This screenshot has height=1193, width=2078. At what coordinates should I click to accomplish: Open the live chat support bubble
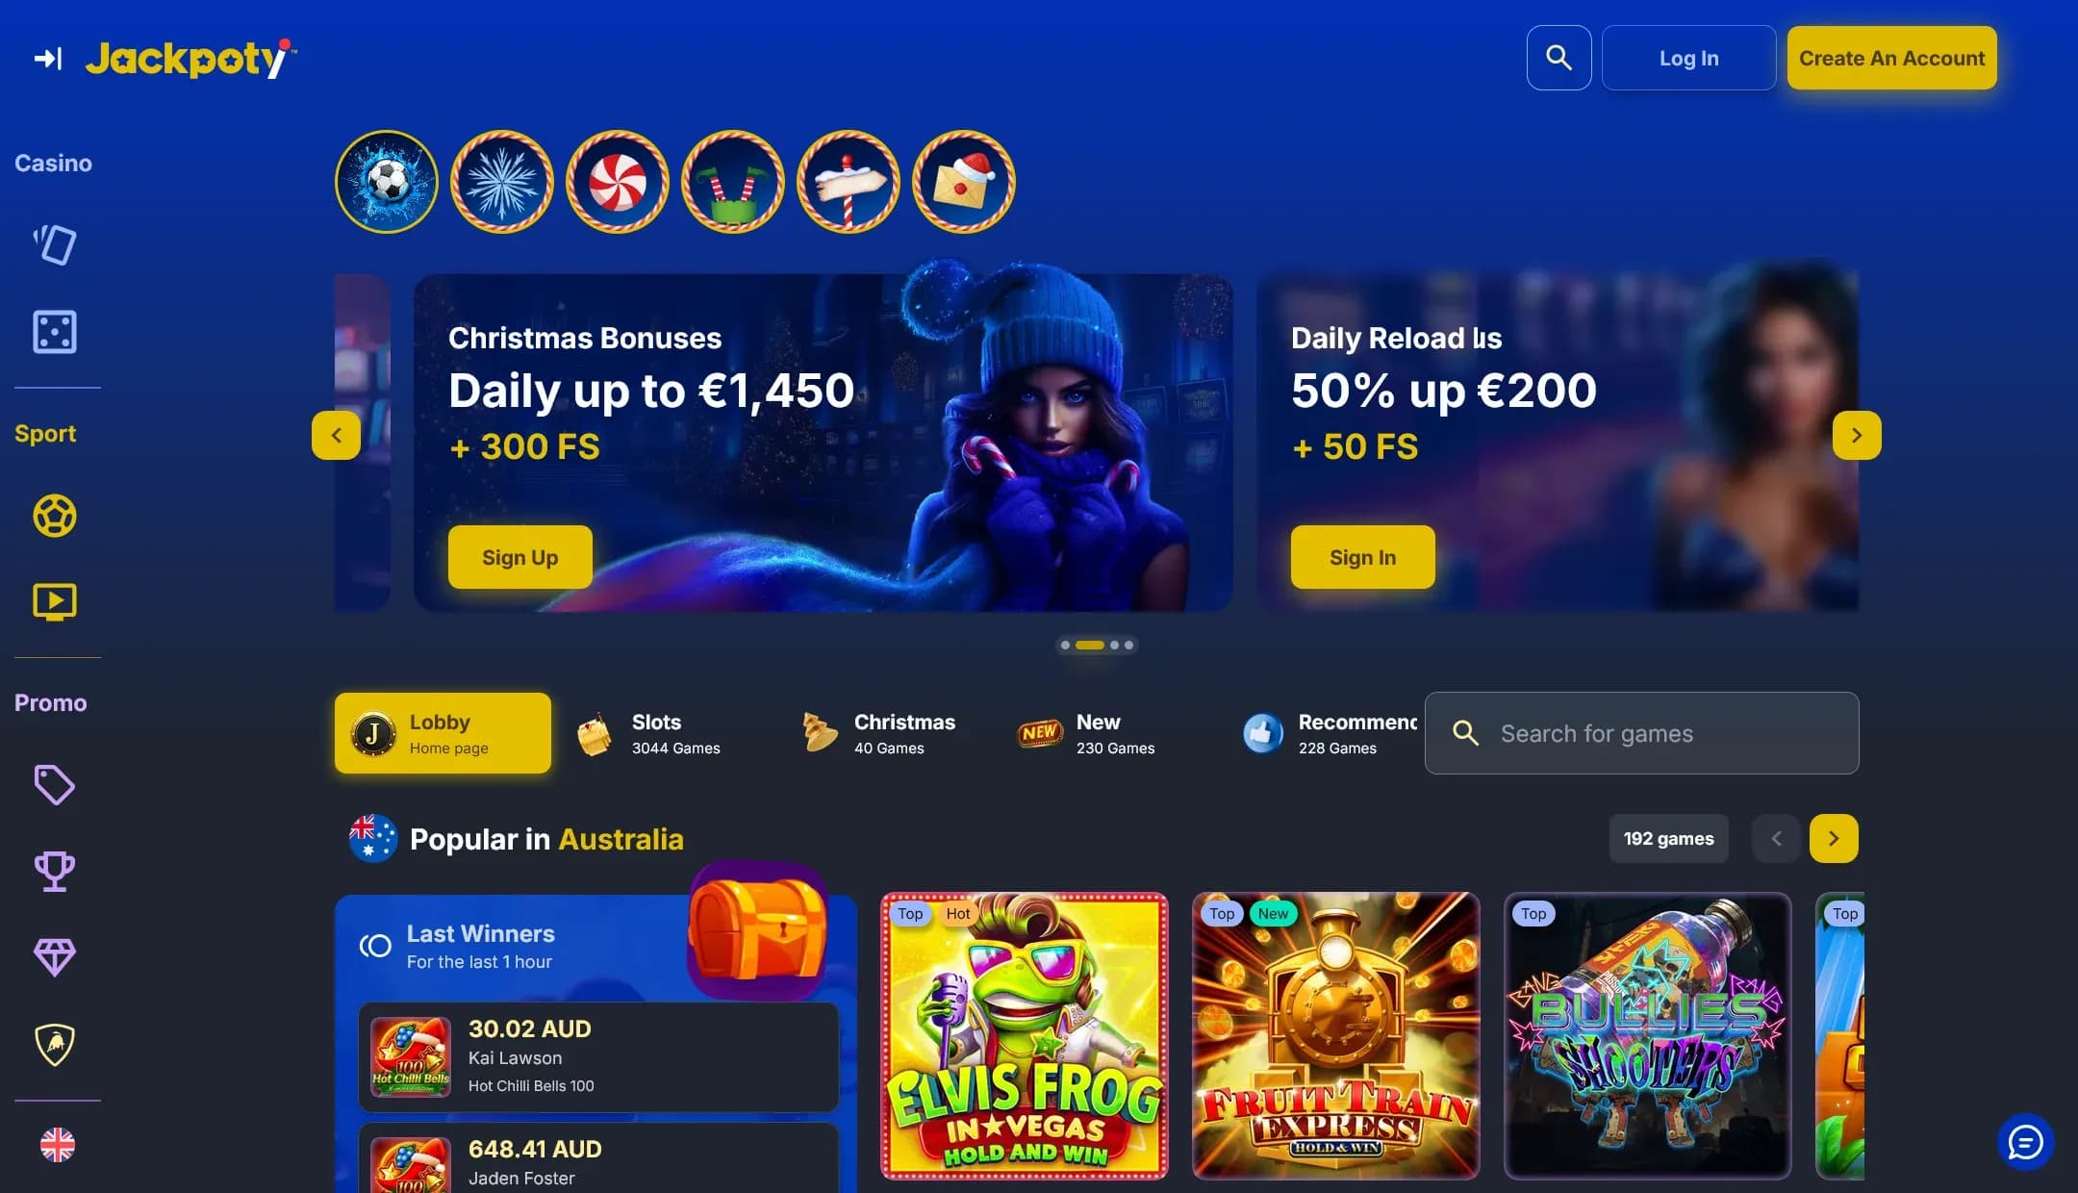point(2026,1142)
